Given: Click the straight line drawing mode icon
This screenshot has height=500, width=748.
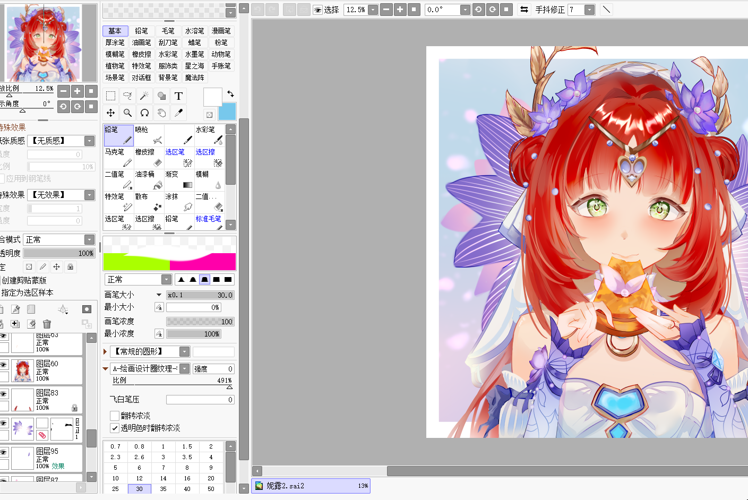Looking at the screenshot, I should 606,10.
